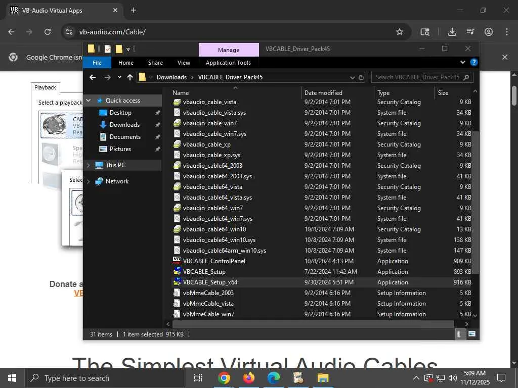Open the address bar history dropdown
This screenshot has height=388, width=518.
(x=352, y=77)
